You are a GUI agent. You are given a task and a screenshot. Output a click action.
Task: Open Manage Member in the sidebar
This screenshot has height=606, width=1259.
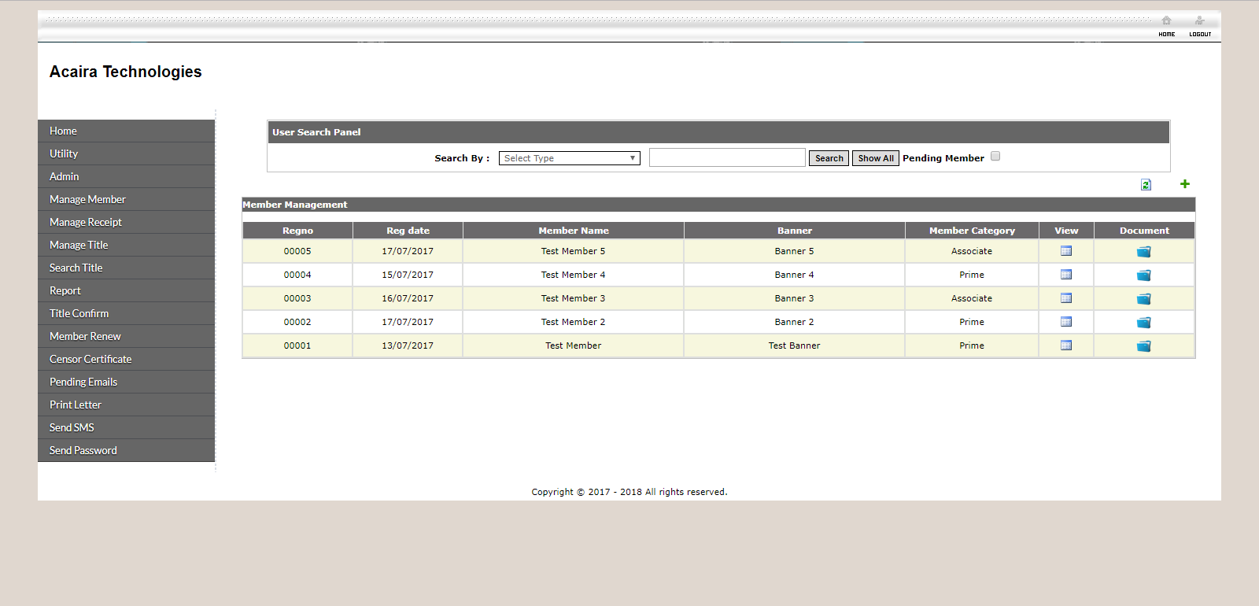point(87,200)
